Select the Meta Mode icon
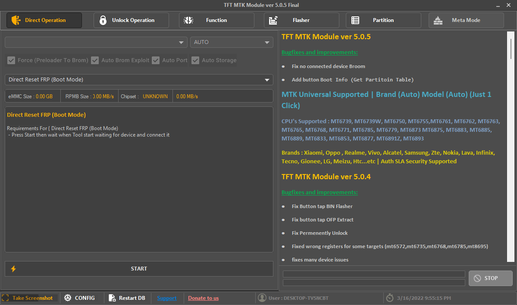This screenshot has height=305, width=517. pyautogui.click(x=438, y=20)
